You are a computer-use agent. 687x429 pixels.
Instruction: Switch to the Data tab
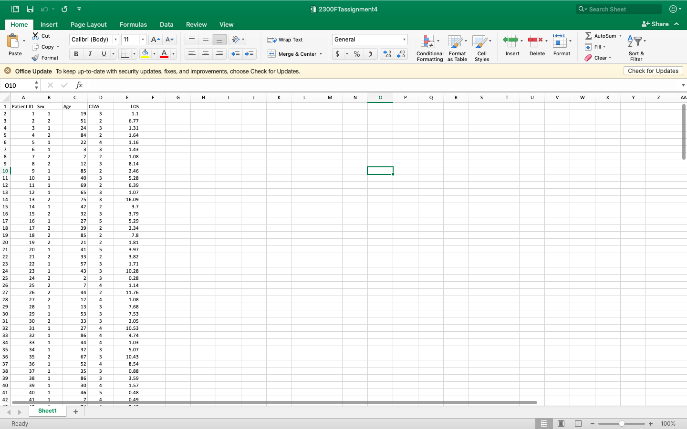pos(167,24)
